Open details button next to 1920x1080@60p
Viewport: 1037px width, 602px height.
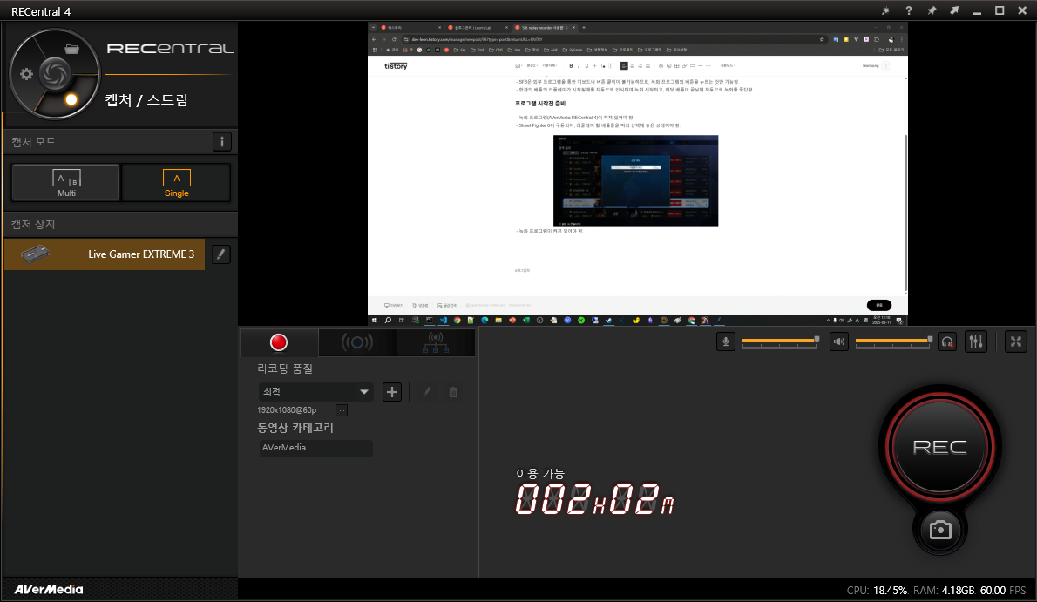[x=342, y=410]
